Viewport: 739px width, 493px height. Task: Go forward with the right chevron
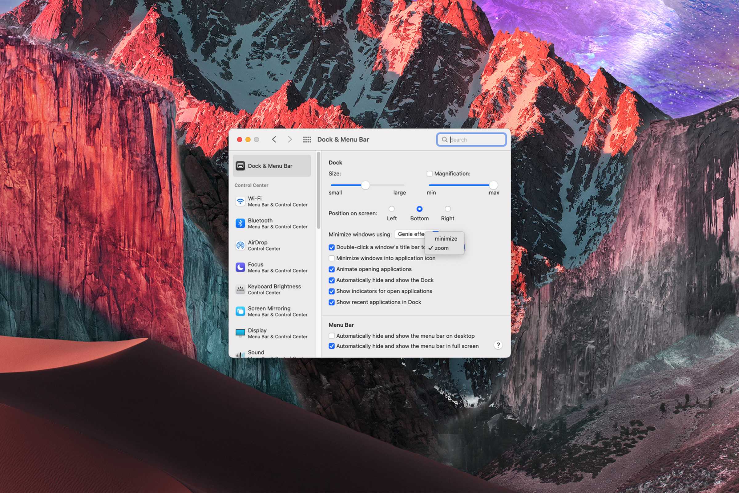(290, 139)
